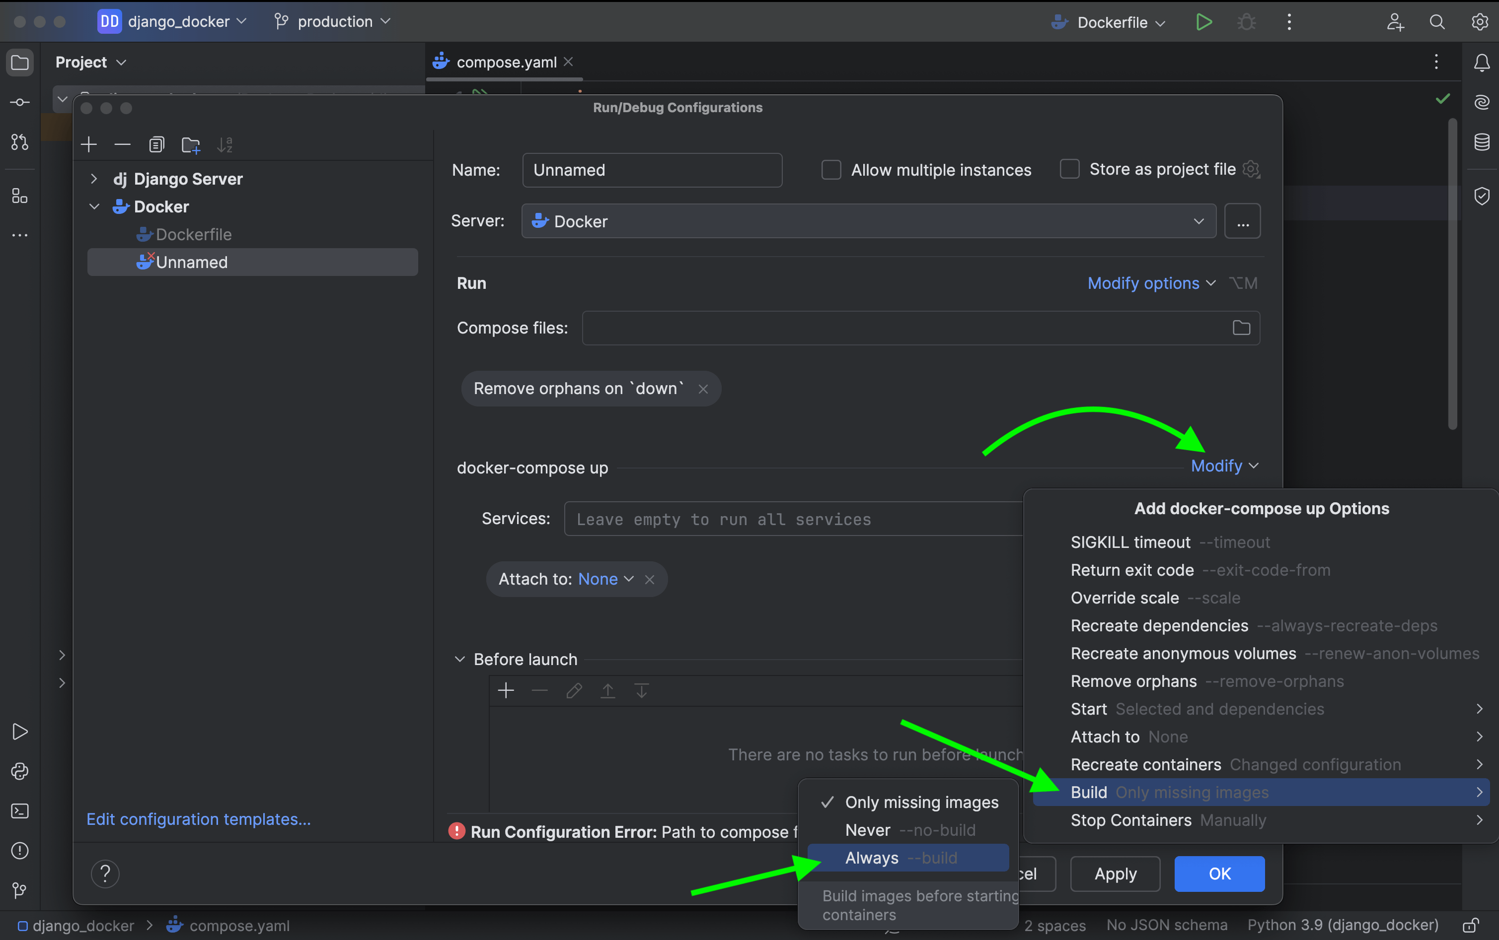This screenshot has height=940, width=1499.
Task: Collapse the Docker configurations group
Action: pyautogui.click(x=94, y=206)
